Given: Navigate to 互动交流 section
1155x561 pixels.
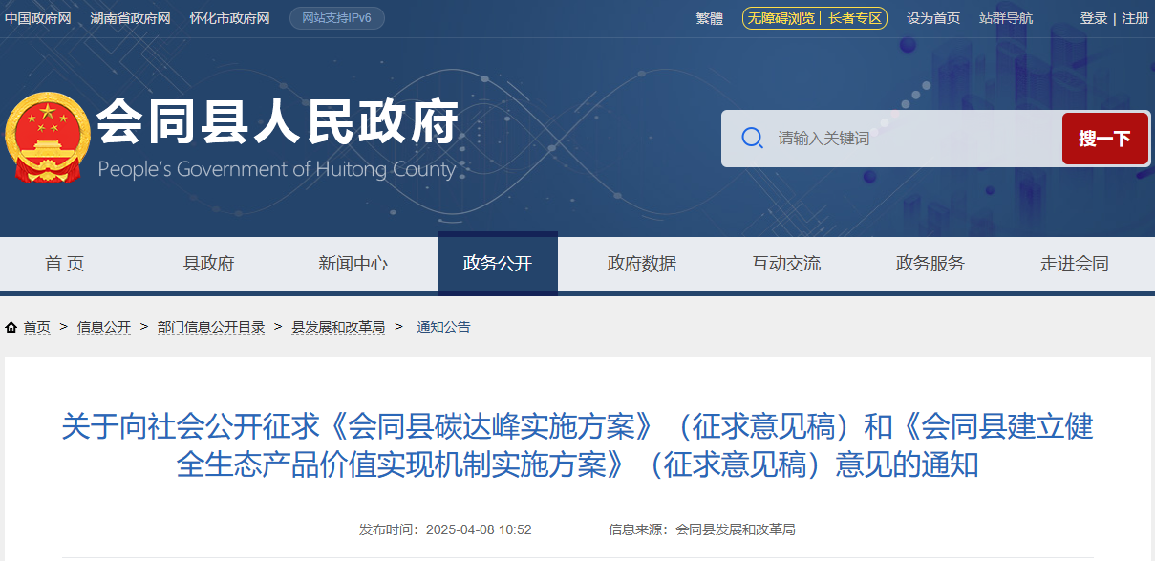Looking at the screenshot, I should pyautogui.click(x=785, y=264).
